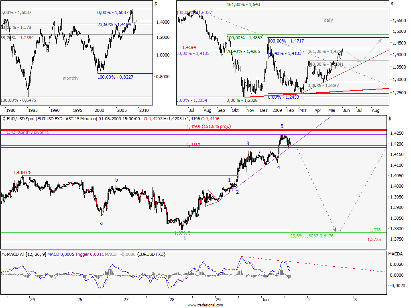Viewport: 411px width, 308px height.
Task: Select the gray '0,00% - 1,2887' label
Action: pyautogui.click(x=323, y=86)
